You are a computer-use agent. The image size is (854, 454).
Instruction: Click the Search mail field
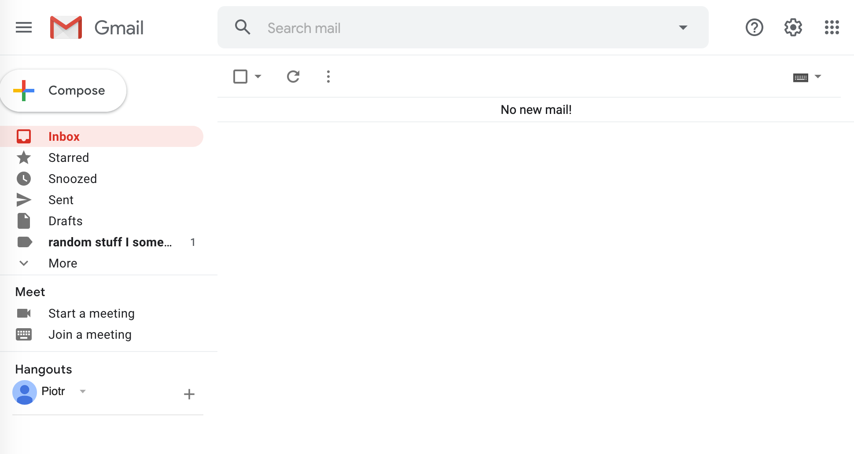click(462, 28)
